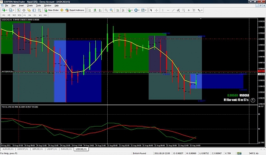
Task: Click the arrows objects icon
Action: 199,10
